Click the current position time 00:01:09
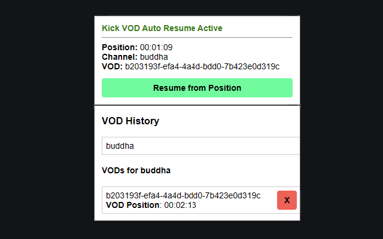 click(156, 47)
